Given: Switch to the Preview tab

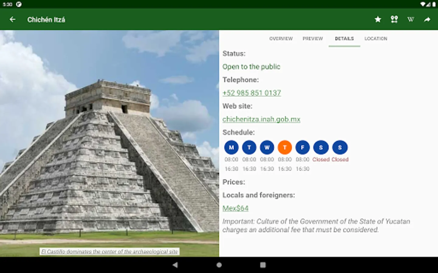Looking at the screenshot, I should [313, 39].
